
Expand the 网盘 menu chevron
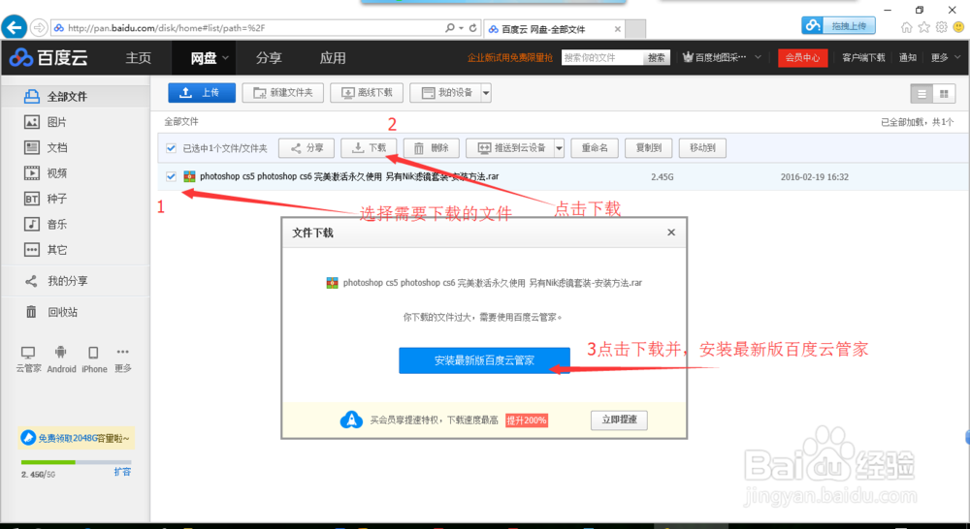pyautogui.click(x=225, y=58)
